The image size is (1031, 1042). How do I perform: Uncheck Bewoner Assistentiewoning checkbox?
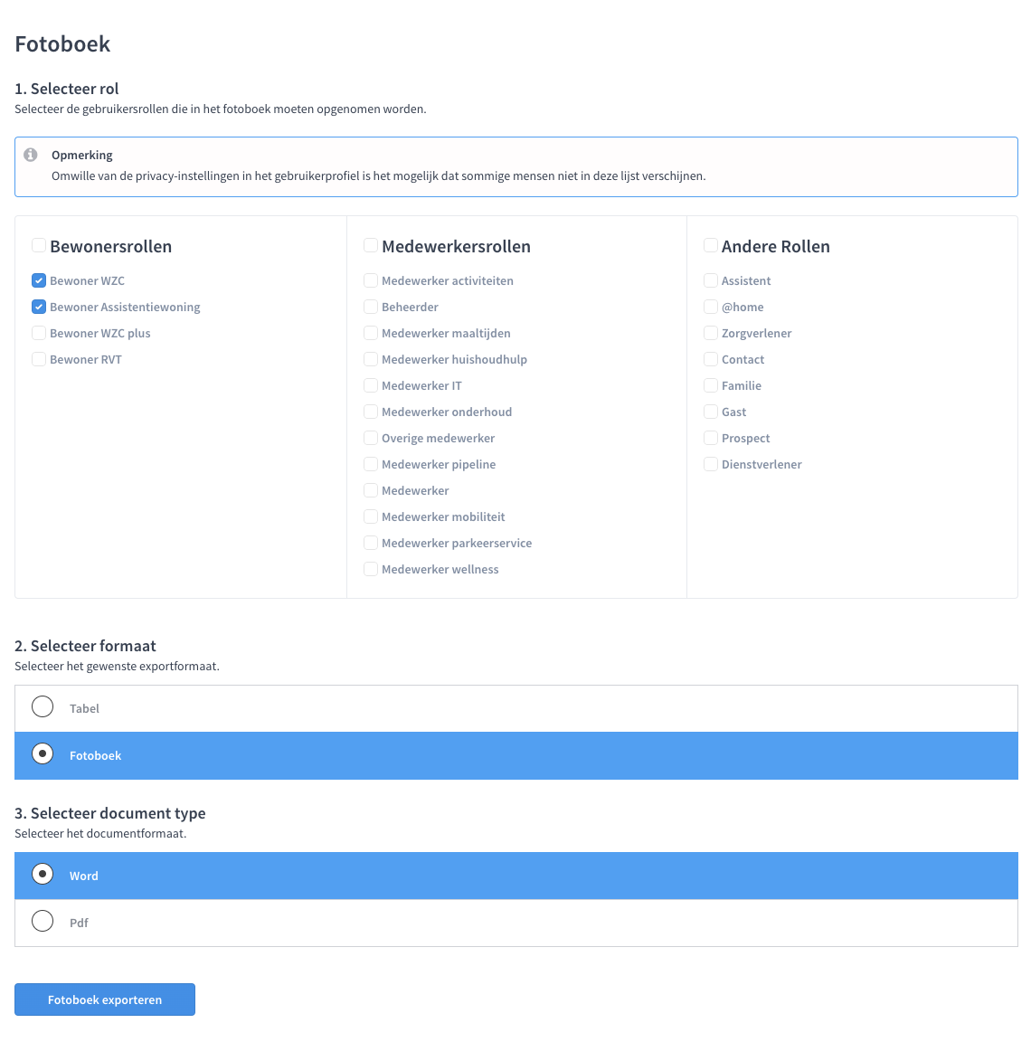click(39, 307)
